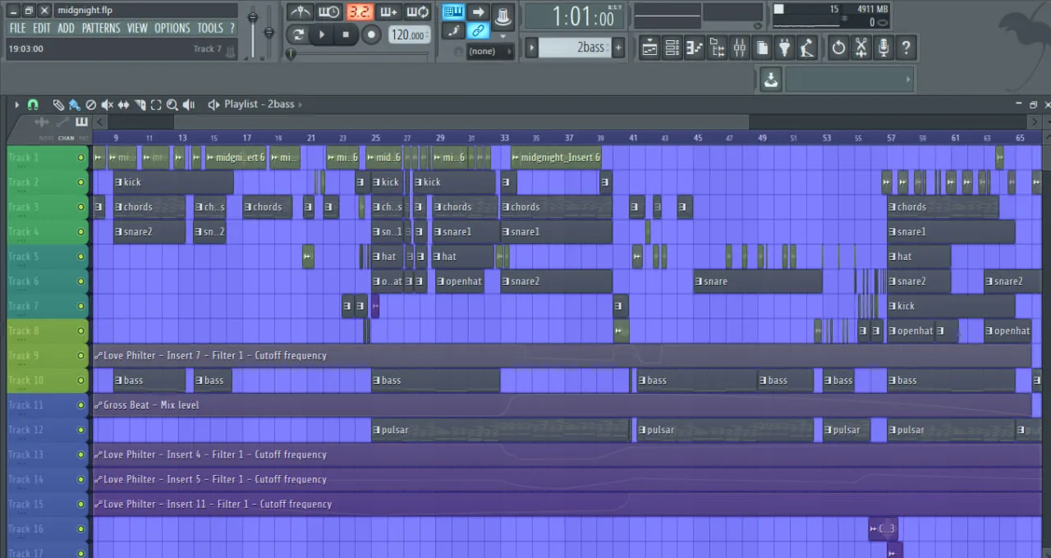
Task: Open the 2bass pattern selector
Action: [576, 48]
